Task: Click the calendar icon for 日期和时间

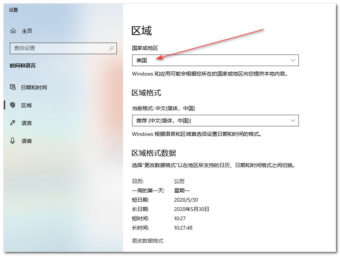Action: (13, 87)
